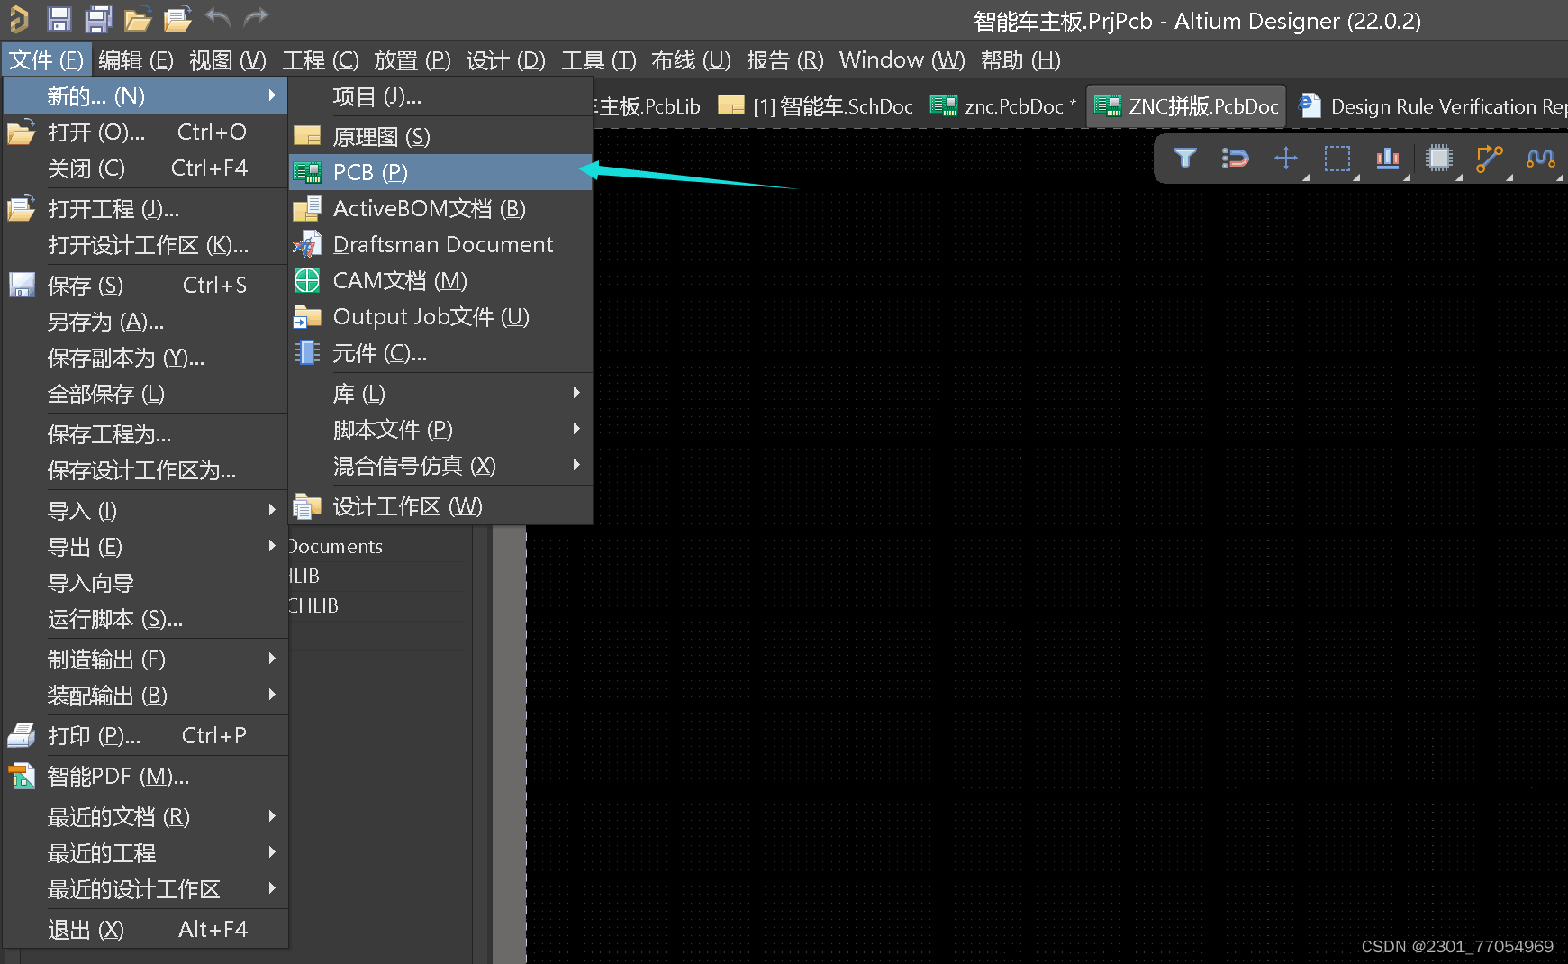Click the Redo arrow icon
The image size is (1568, 964).
point(257,16)
